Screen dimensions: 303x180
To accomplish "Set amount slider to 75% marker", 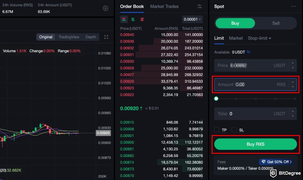I will tap(275, 99).
